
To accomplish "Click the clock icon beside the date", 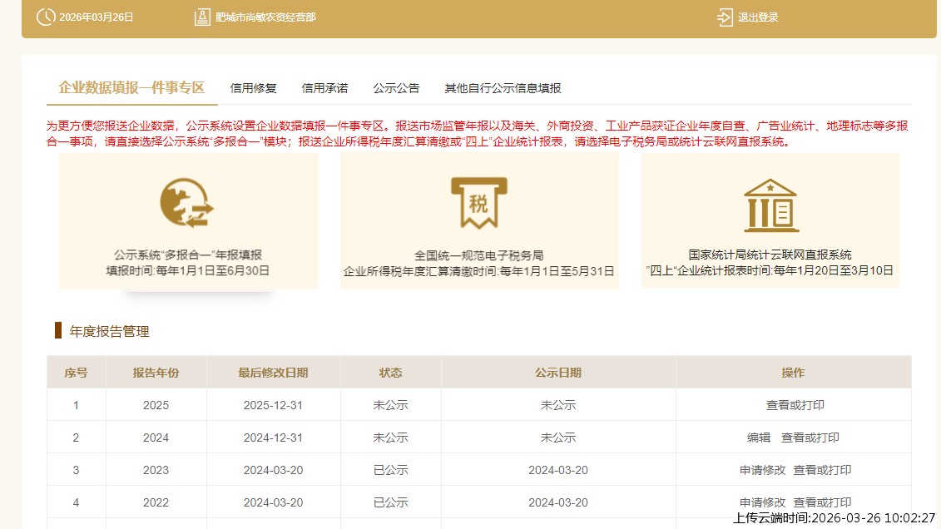I will click(x=46, y=17).
